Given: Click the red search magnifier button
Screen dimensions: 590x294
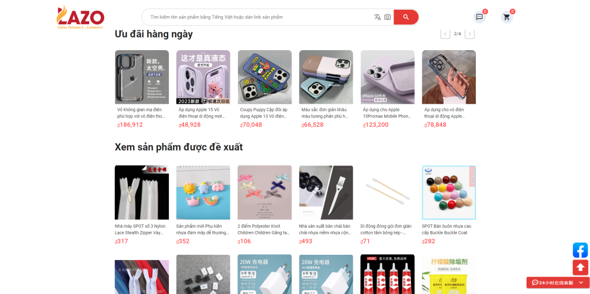Looking at the screenshot, I should [406, 17].
